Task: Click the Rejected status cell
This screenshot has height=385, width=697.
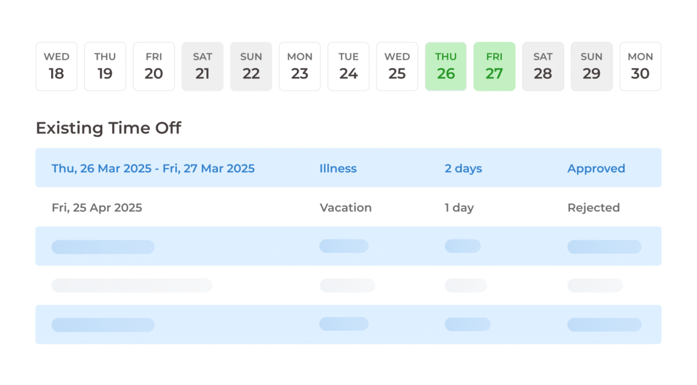Action: coord(593,207)
